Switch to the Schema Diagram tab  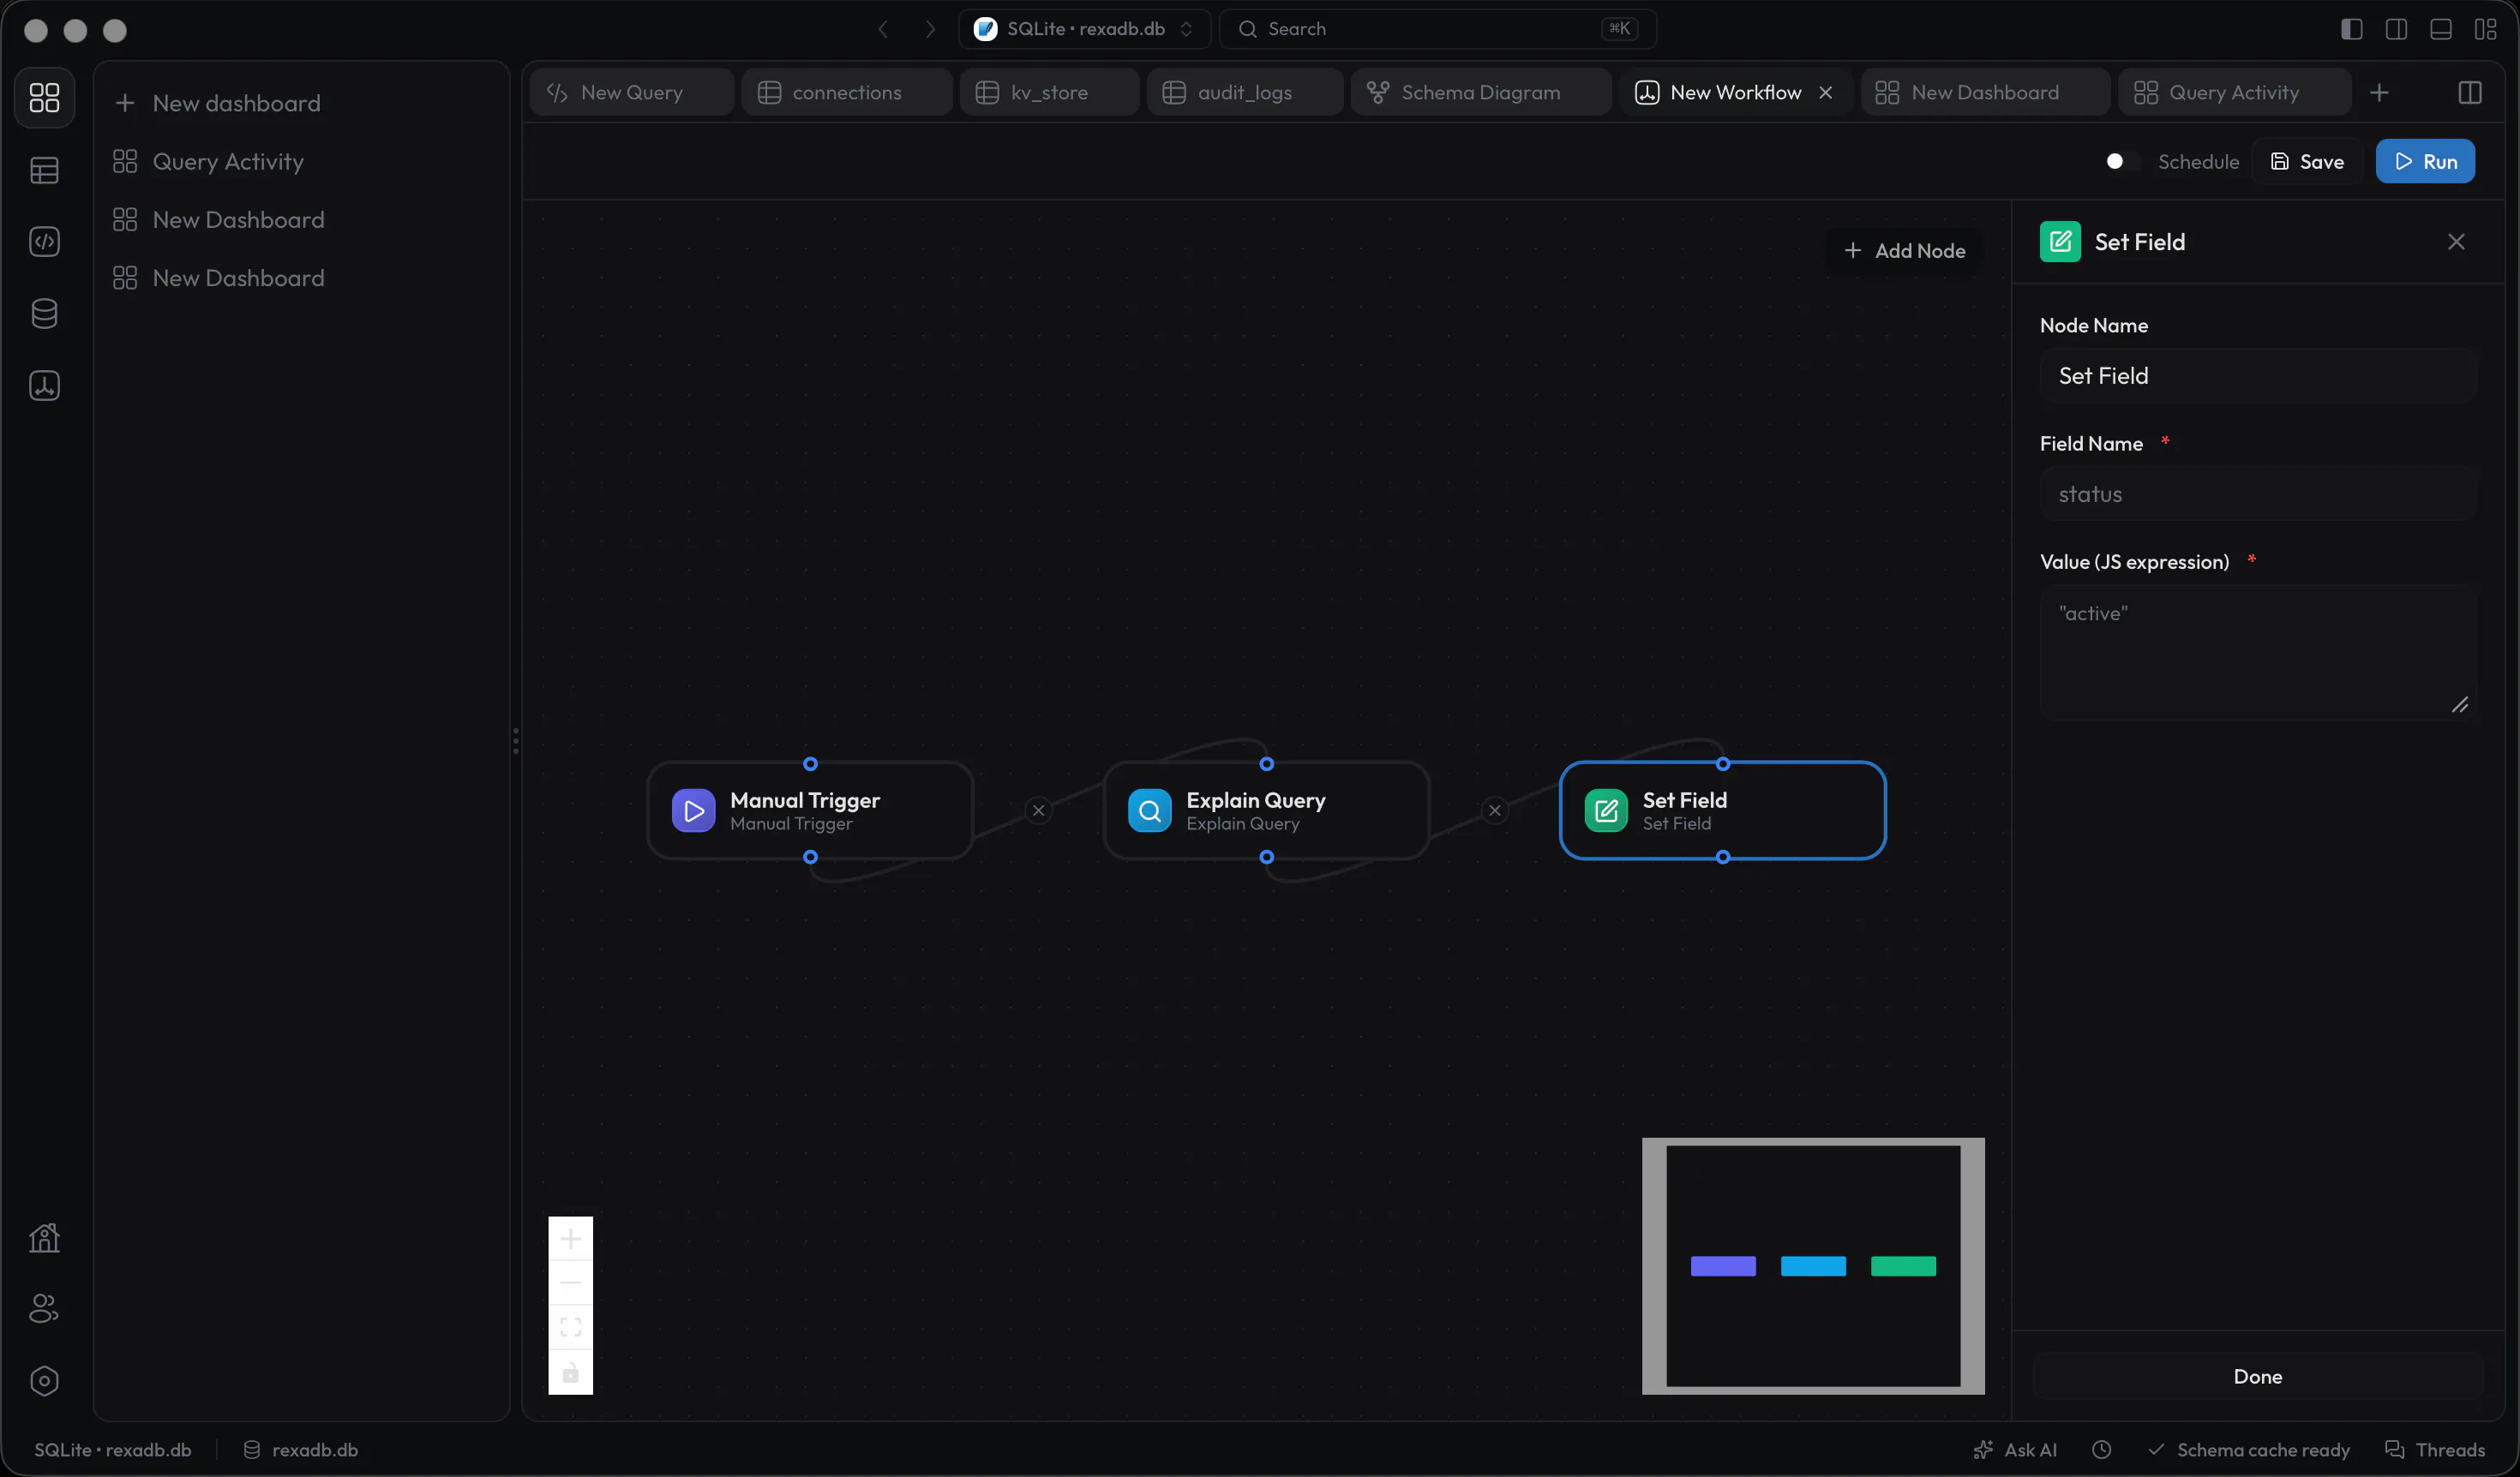(1480, 92)
